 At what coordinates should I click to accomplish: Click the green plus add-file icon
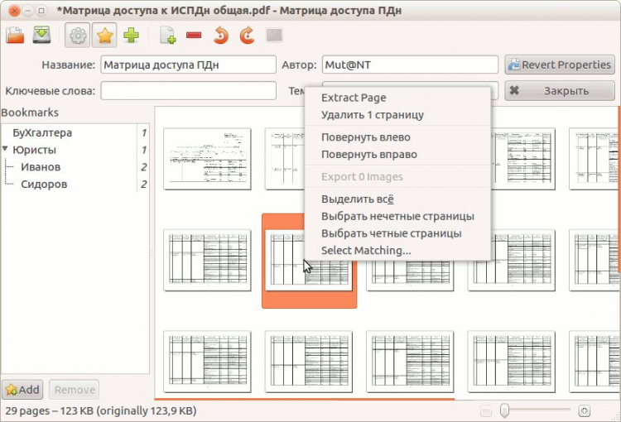(131, 36)
